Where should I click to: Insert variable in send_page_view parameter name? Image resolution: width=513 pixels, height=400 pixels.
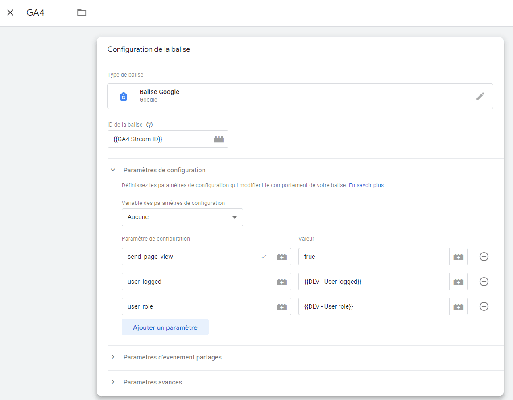pos(281,257)
